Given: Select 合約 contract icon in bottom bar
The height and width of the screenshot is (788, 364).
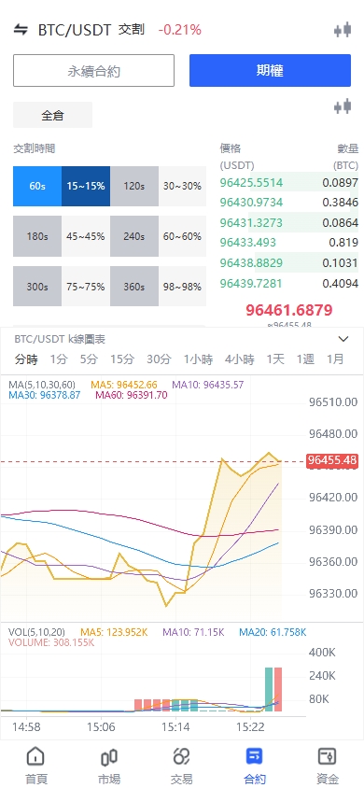Looking at the screenshot, I should [254, 756].
